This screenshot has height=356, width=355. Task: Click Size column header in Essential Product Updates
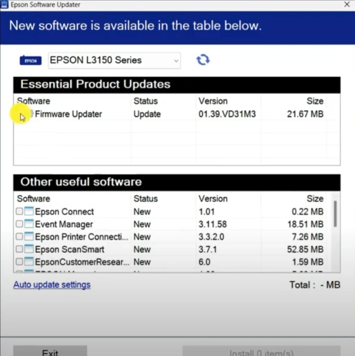click(315, 101)
